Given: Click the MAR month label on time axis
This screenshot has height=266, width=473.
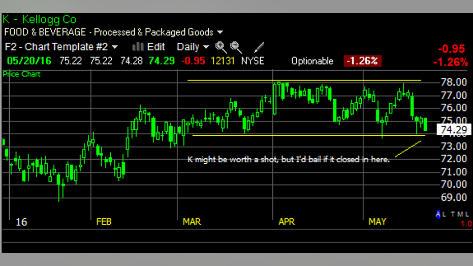Looking at the screenshot, I should click(x=192, y=222).
